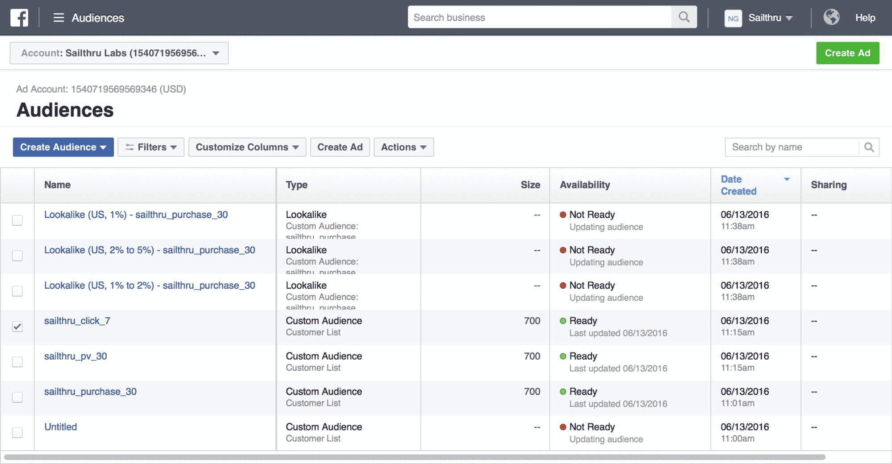Click the search by name magnifier icon
The width and height of the screenshot is (892, 464).
tap(869, 148)
